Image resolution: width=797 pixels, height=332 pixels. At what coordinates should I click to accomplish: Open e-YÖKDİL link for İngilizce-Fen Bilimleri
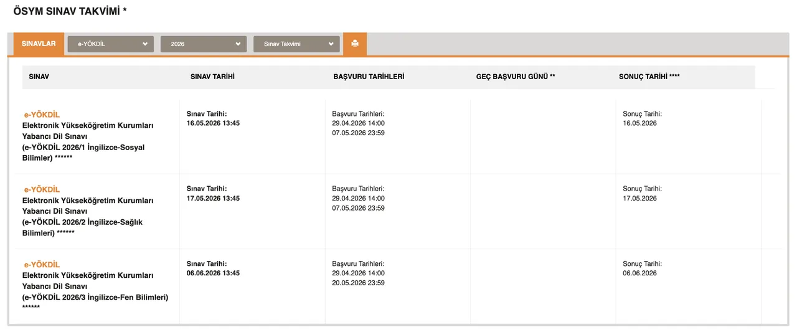(x=42, y=265)
